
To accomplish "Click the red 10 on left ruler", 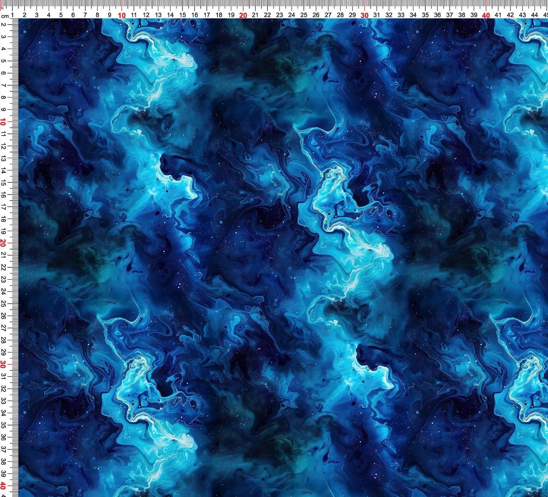I will pyautogui.click(x=3, y=122).
